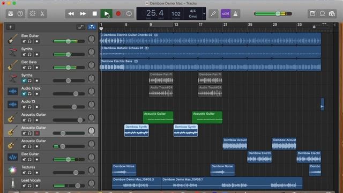Open the Apple Loops browser button
Screen dimensions: 343x193
(x=322, y=13)
